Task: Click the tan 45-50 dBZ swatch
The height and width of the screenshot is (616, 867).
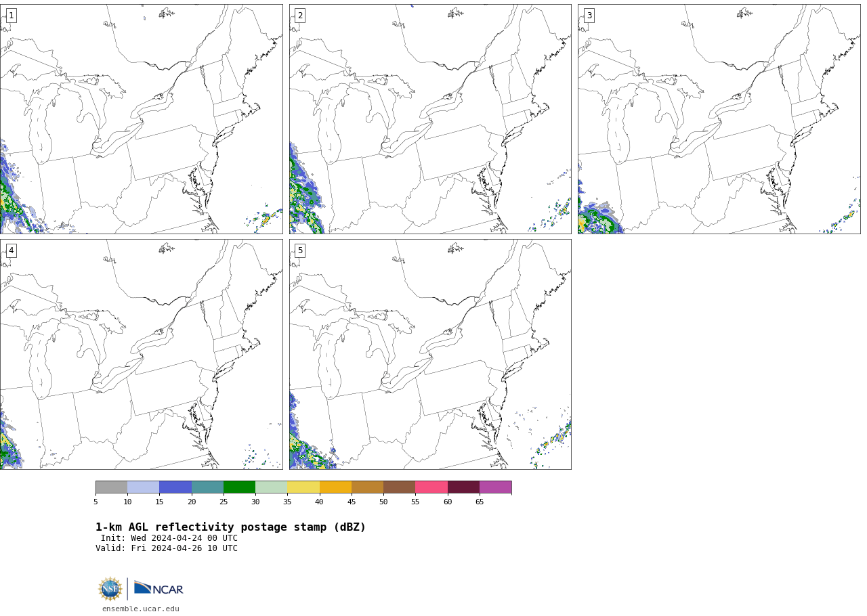Action: click(367, 487)
